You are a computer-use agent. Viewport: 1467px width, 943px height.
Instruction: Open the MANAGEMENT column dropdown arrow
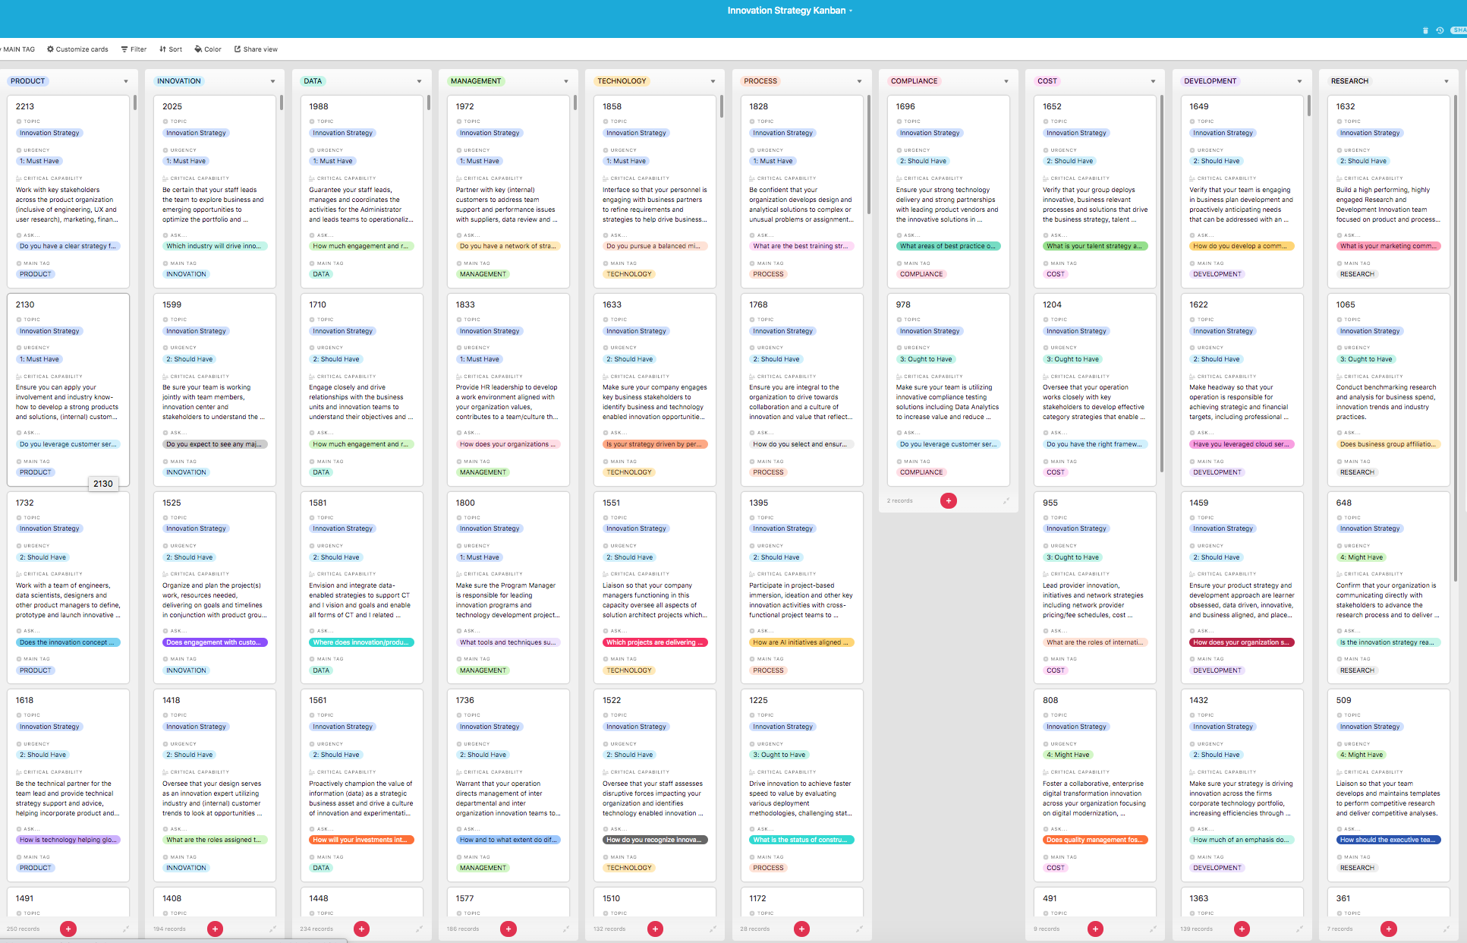click(566, 81)
